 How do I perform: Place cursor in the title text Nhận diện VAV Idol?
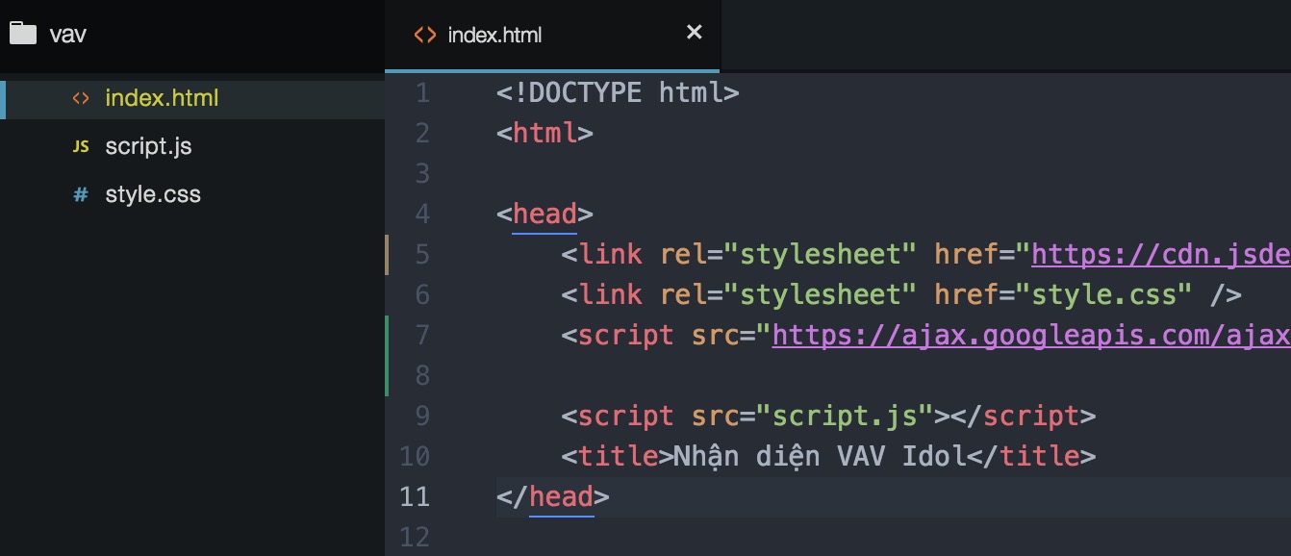(x=818, y=456)
